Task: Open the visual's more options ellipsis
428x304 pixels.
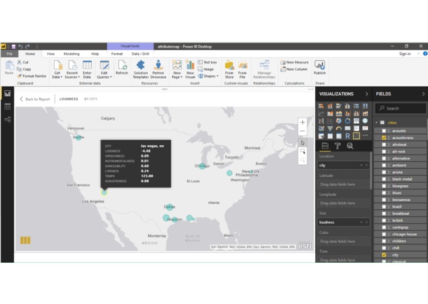Action: pyautogui.click(x=310, y=89)
